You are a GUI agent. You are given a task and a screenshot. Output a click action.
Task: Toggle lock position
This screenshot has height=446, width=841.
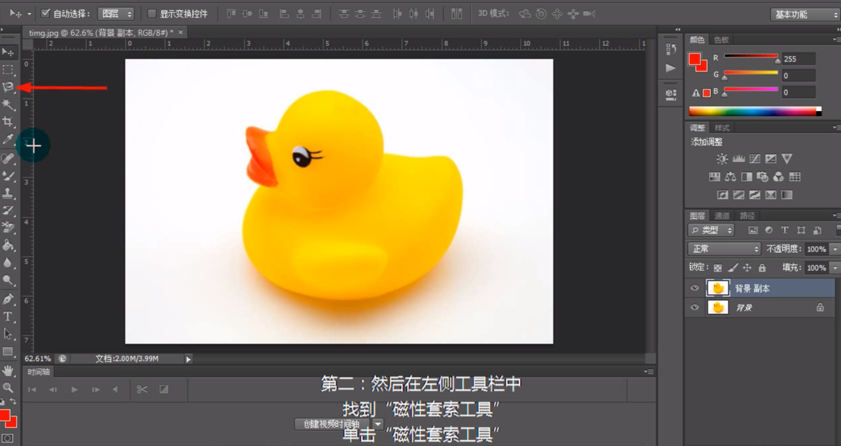point(747,268)
